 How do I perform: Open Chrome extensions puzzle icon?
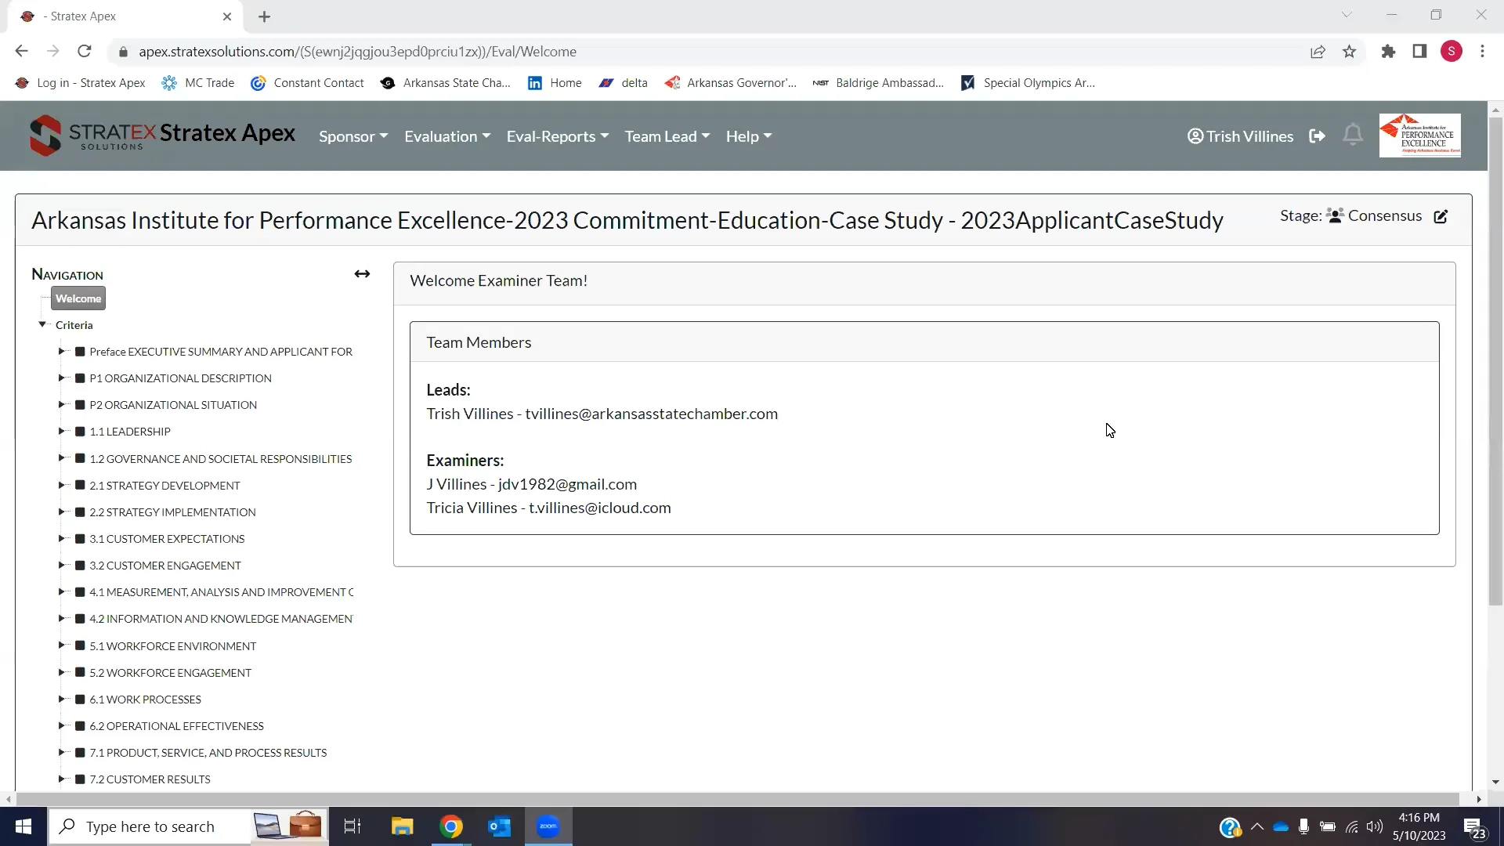[x=1388, y=52]
